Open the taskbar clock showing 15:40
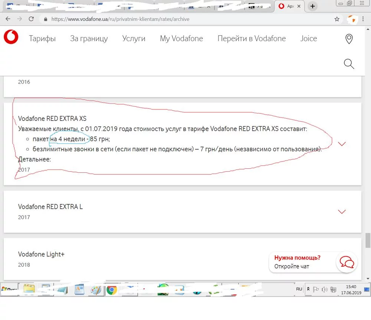 [351, 290]
